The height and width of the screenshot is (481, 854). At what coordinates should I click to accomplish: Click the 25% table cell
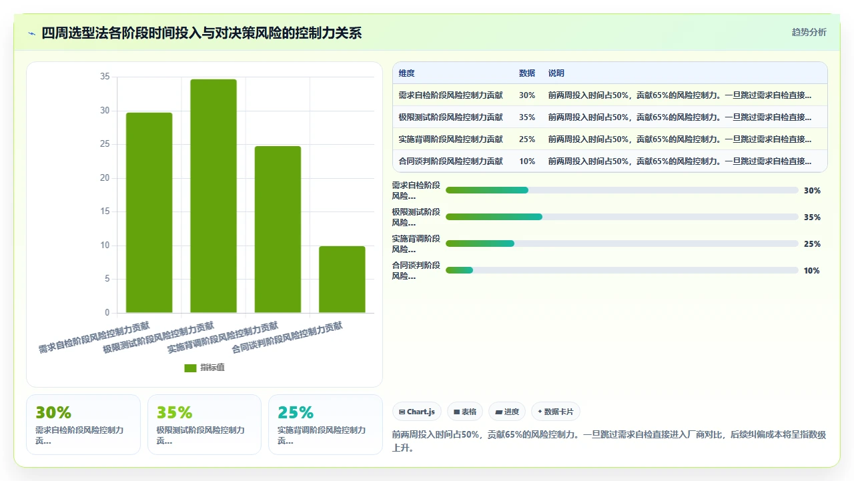527,139
